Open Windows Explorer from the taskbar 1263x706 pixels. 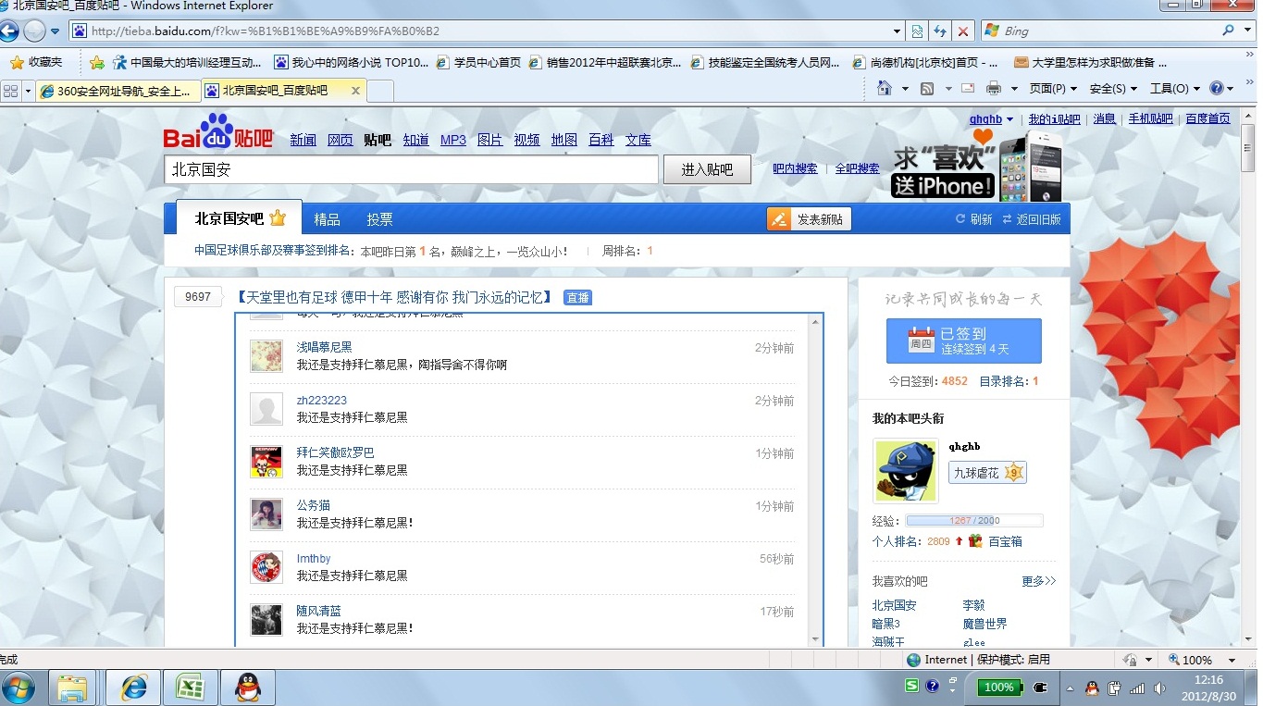click(72, 687)
